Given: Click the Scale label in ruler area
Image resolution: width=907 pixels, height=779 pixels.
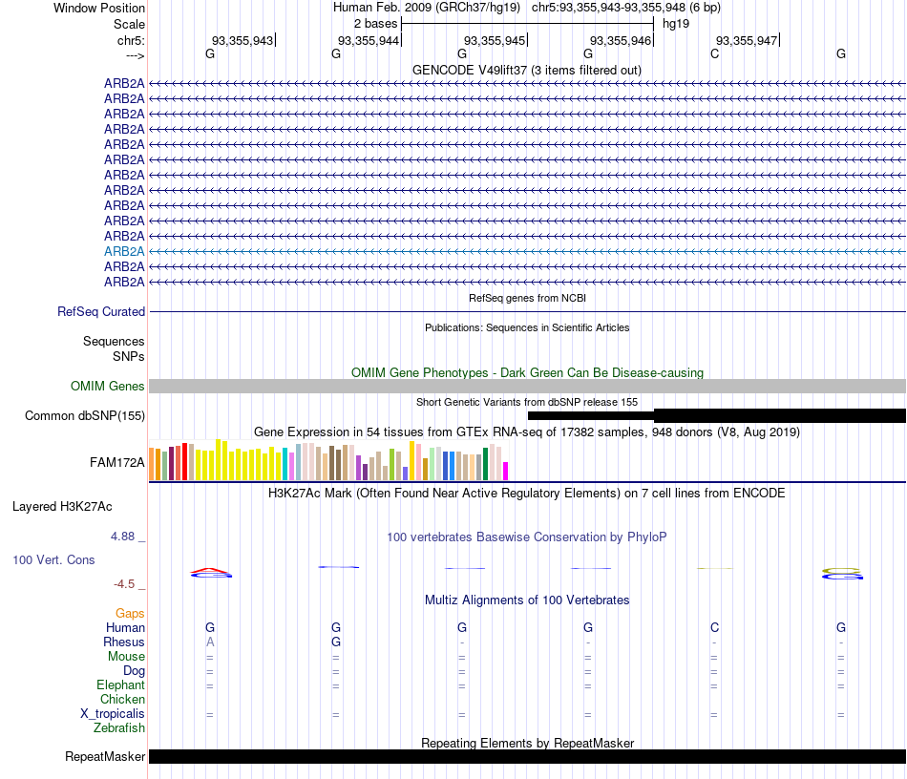Looking at the screenshot, I should click(x=129, y=24).
